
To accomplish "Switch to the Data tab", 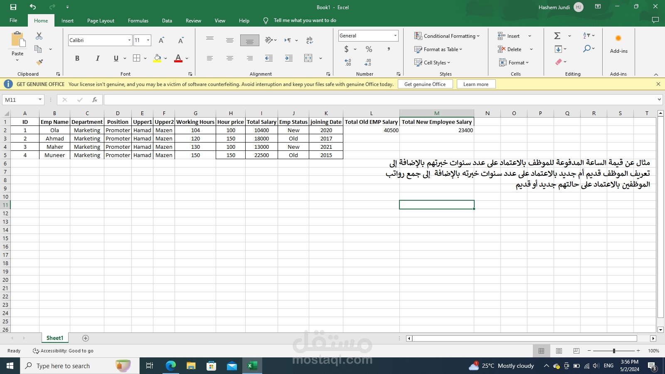I will (x=167, y=21).
